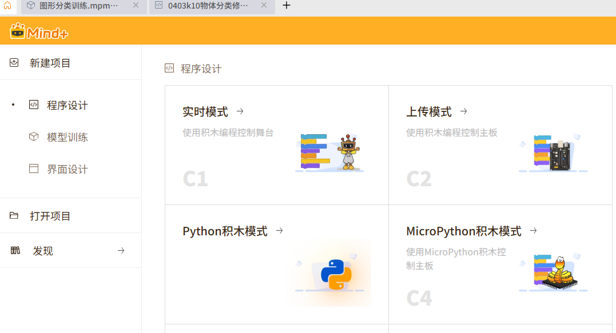Switch to 图形分类训练.mpm tab
616x333 pixels.
(x=79, y=6)
